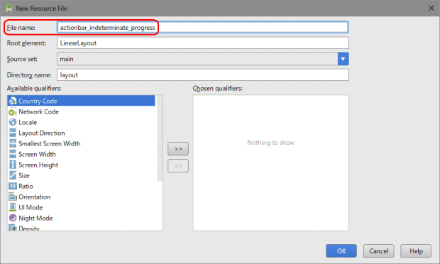Viewport: 440px width, 264px height.
Task: Select the Layout Direction icon
Action: click(13, 133)
